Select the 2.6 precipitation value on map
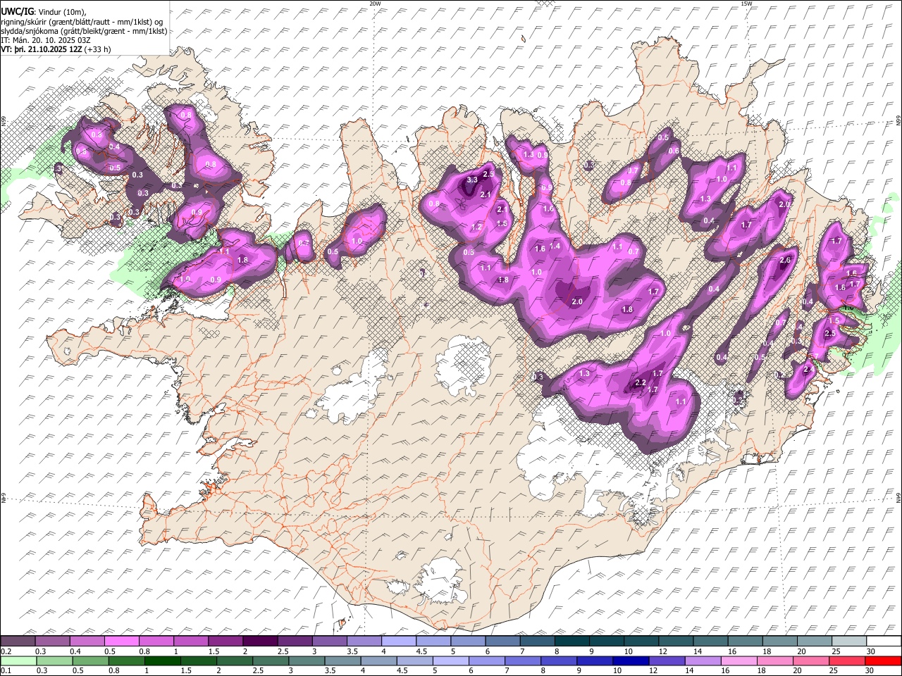Viewport: 902px width, 676px height. pos(786,261)
